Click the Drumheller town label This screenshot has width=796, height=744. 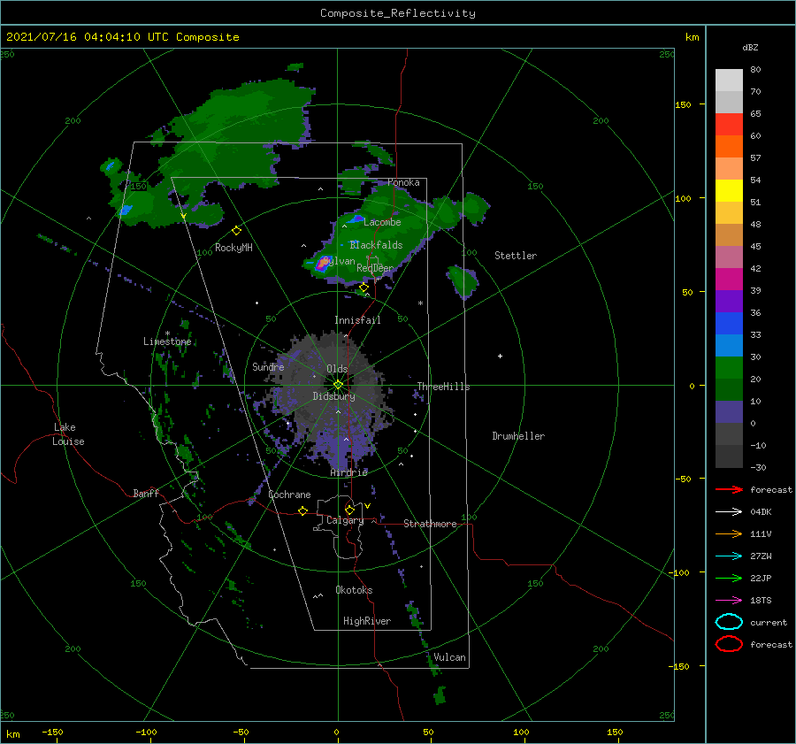coord(518,436)
